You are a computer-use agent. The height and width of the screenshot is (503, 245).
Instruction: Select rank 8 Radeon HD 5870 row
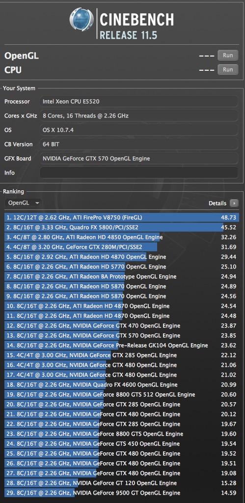[x=122, y=286]
